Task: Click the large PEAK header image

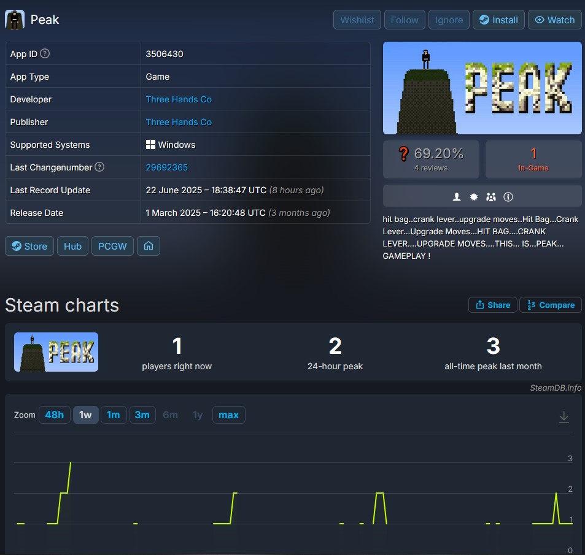Action: pos(482,88)
